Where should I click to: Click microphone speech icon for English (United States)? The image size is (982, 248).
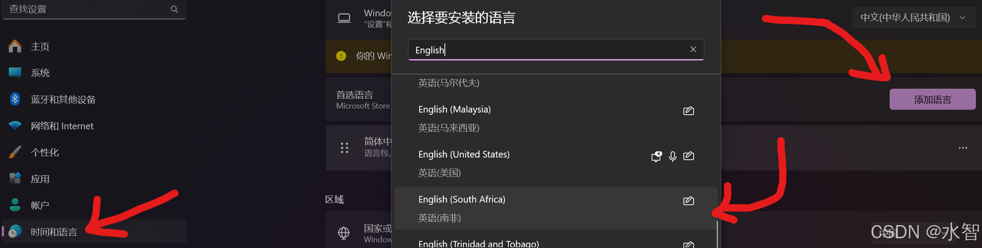[673, 156]
